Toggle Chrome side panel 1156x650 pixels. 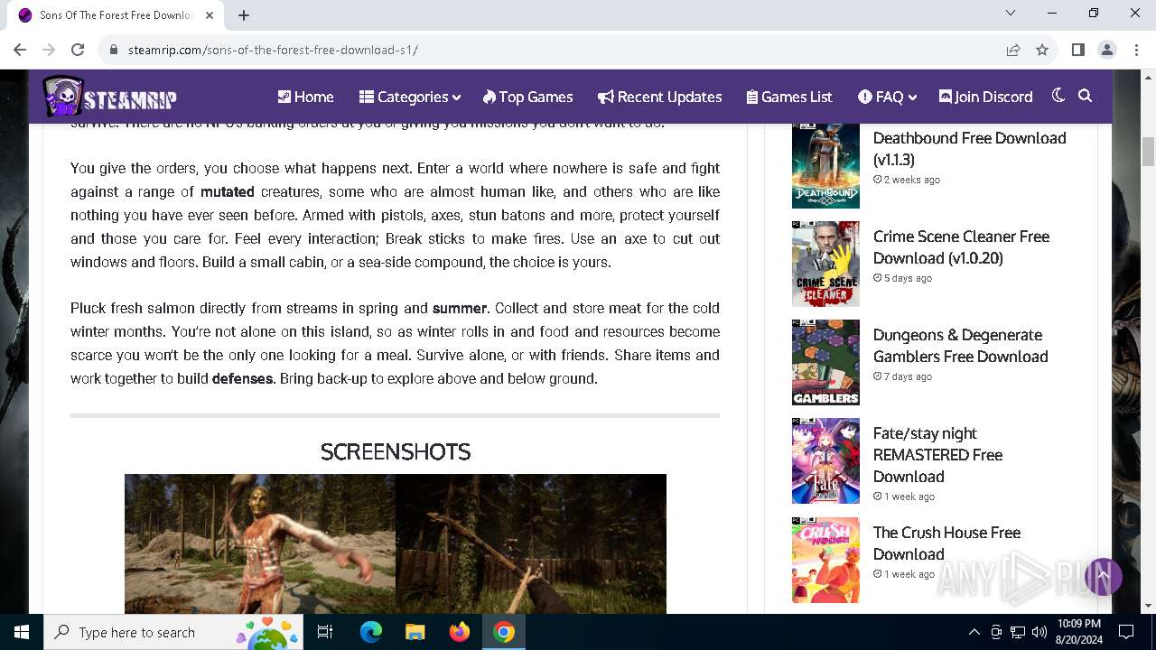tap(1077, 50)
